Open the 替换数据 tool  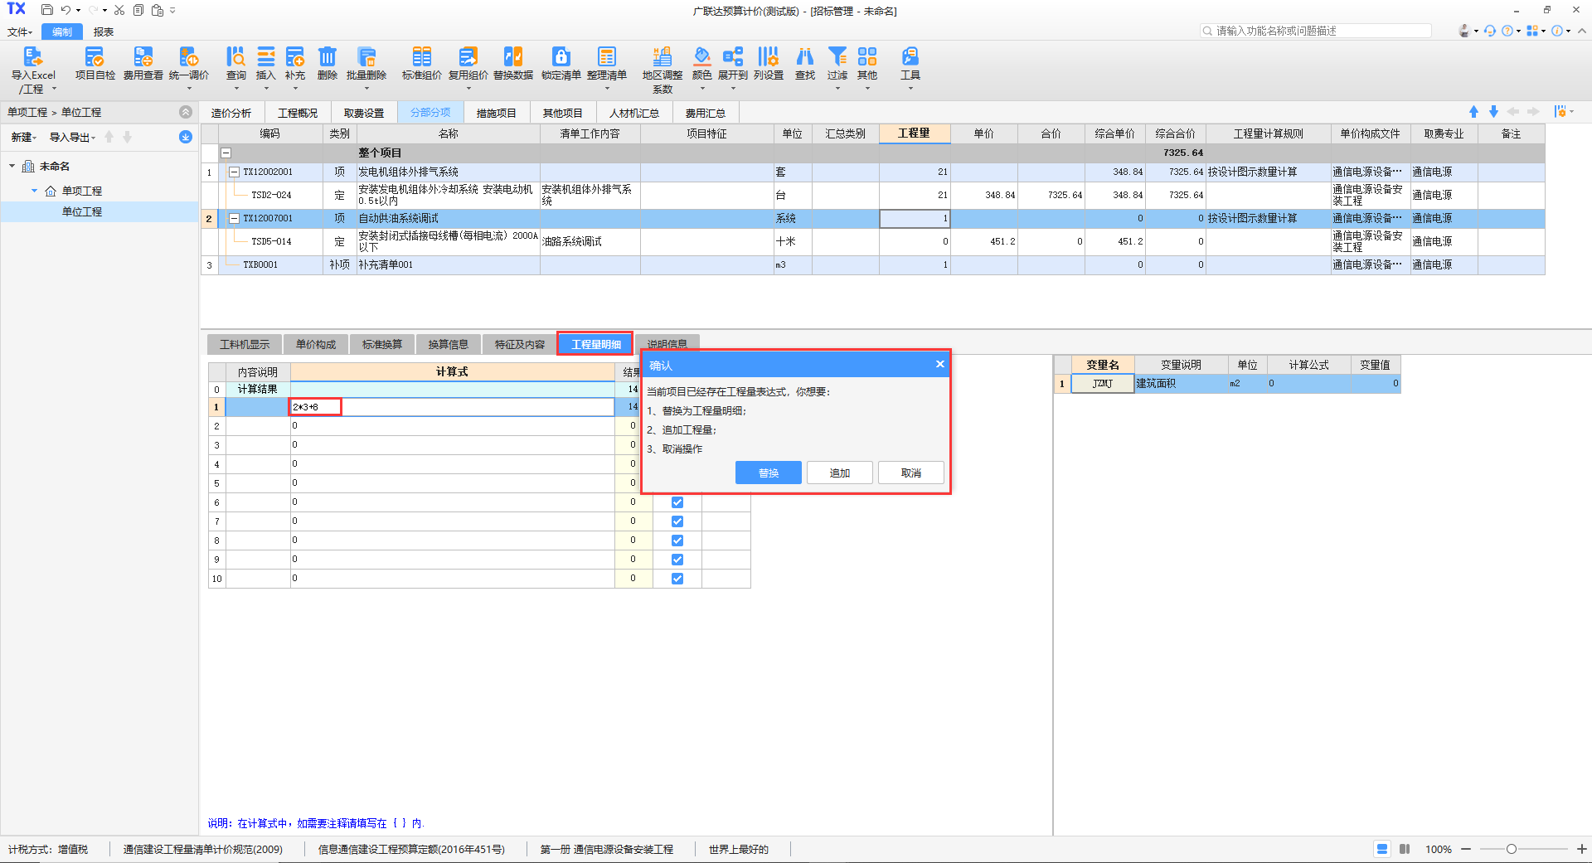512,57
